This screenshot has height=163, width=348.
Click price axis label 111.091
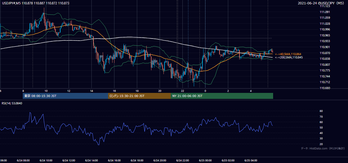325,12
